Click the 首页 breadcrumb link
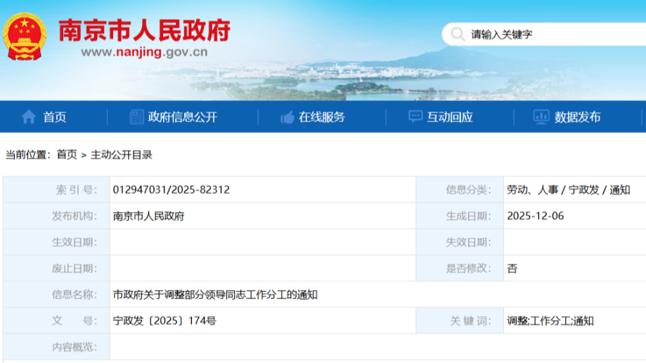The width and height of the screenshot is (646, 363). (67, 154)
